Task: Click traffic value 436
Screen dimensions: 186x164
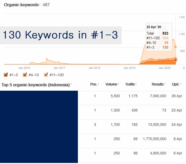Action: coord(134,110)
